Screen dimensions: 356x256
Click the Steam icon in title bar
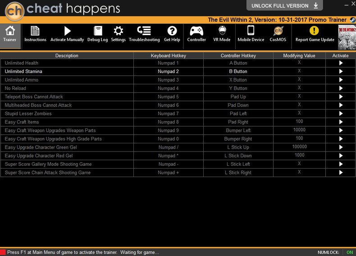click(352, 20)
